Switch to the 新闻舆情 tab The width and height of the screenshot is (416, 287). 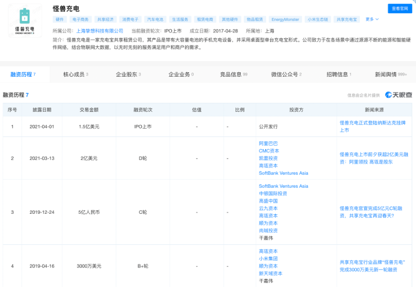pyautogui.click(x=391, y=74)
